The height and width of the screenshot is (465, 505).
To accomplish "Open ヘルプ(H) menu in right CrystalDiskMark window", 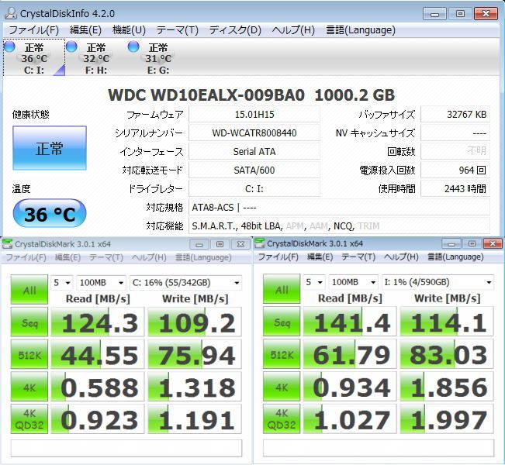I will 401,257.
